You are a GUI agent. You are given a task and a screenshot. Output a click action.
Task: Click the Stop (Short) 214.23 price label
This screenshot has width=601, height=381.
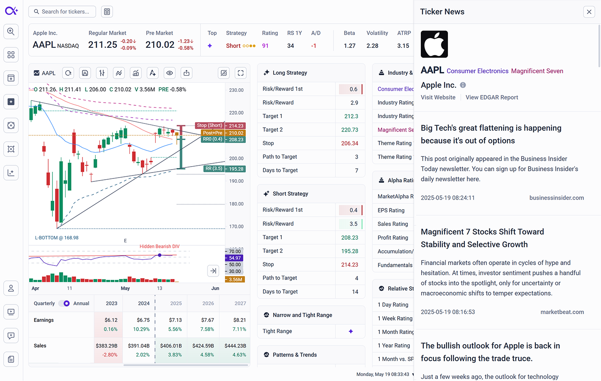click(x=220, y=126)
